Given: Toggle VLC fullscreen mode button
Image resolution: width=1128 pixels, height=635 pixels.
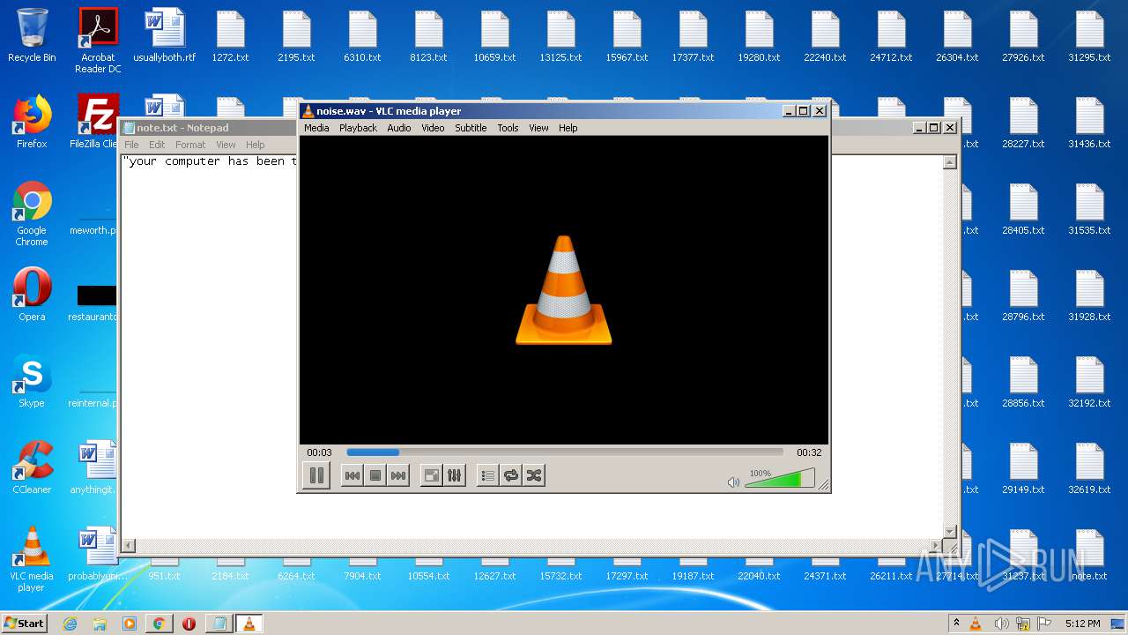Looking at the screenshot, I should pos(432,475).
